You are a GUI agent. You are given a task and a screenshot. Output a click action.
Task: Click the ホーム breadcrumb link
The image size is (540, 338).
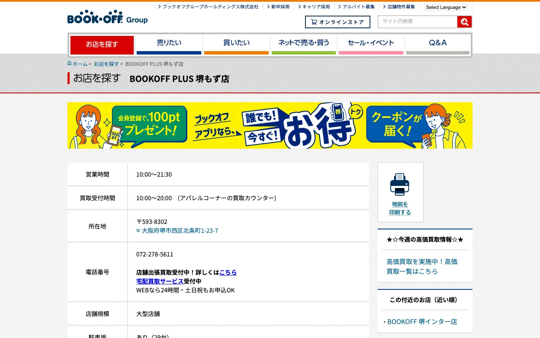pyautogui.click(x=80, y=64)
